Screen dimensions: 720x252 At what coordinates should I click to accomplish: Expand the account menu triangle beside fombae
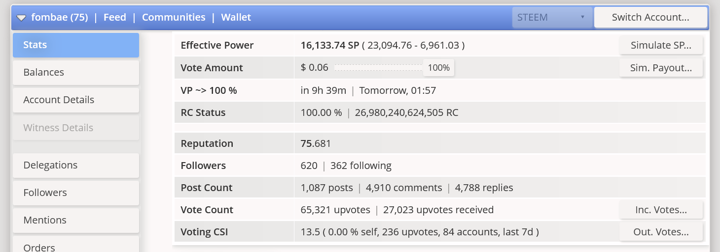coord(21,18)
